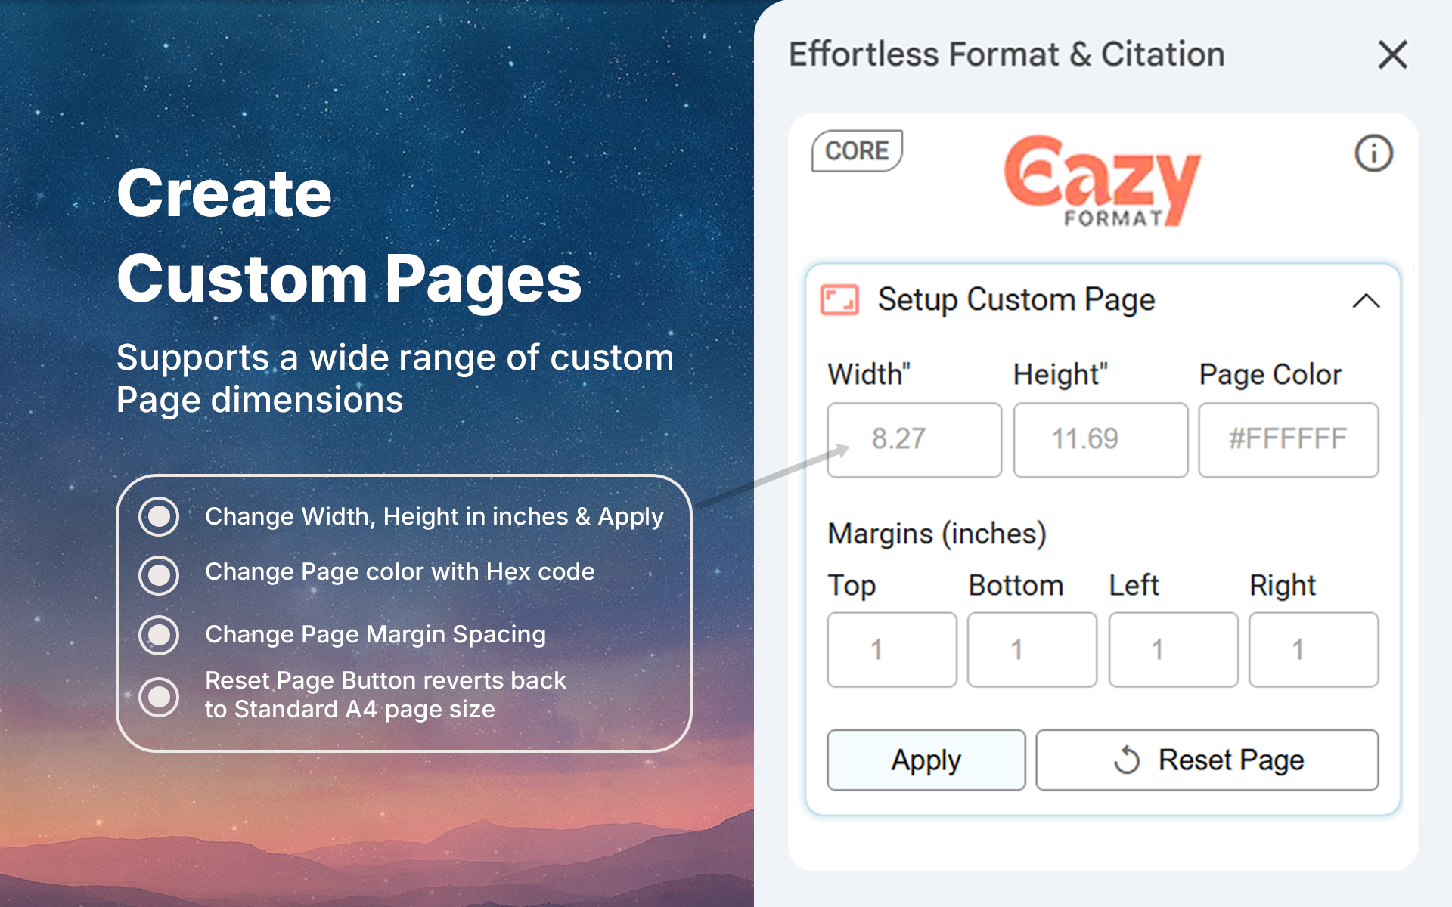Click the Page Color hex field
The image size is (1452, 907).
[1288, 440]
